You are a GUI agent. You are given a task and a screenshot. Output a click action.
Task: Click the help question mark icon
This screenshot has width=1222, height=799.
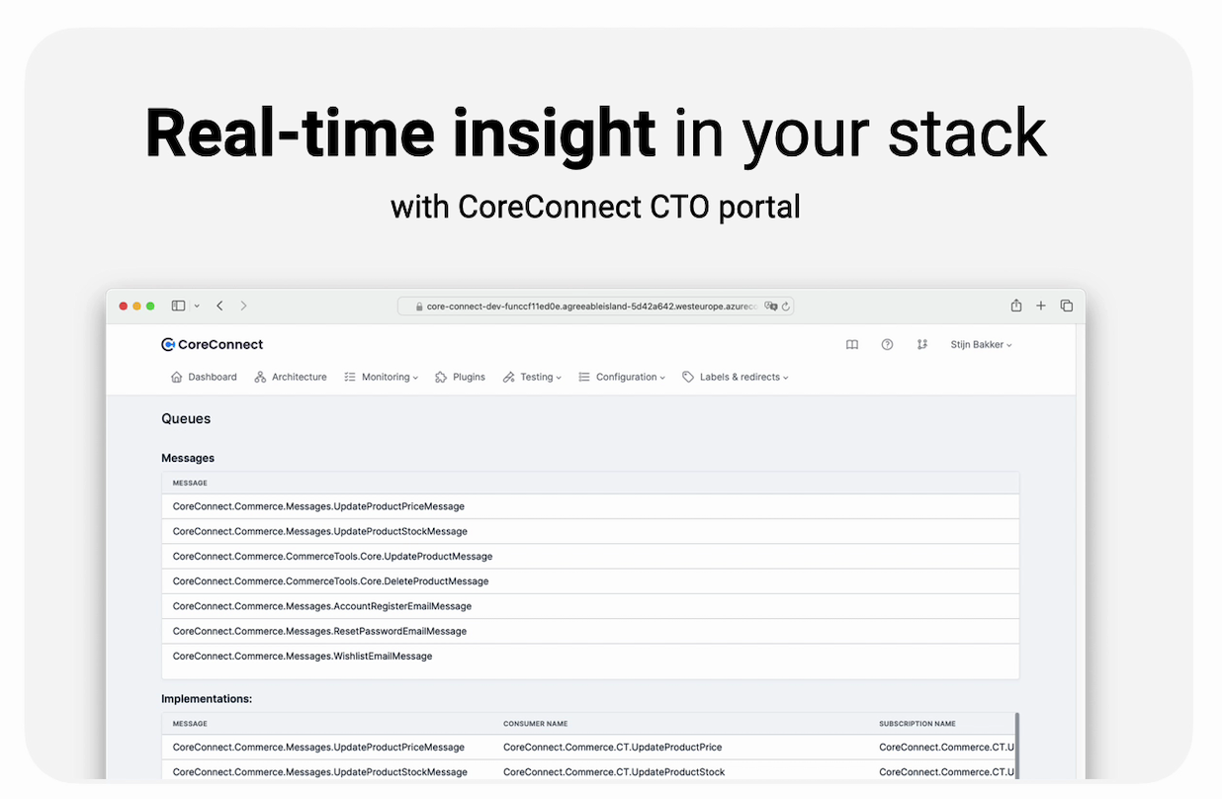point(887,345)
